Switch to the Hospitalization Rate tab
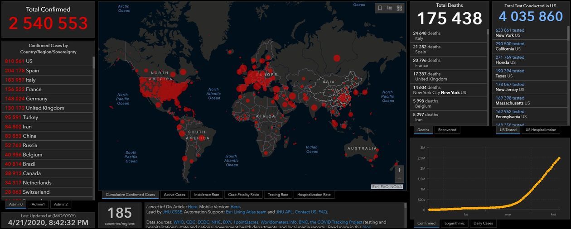Screen dimensions: 571x229 (x=314, y=195)
